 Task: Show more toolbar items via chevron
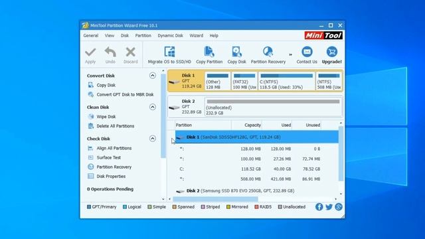(291, 54)
